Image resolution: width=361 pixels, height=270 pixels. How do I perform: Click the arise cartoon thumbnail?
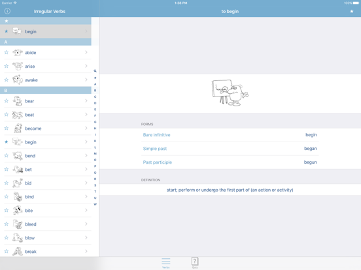tap(18, 66)
